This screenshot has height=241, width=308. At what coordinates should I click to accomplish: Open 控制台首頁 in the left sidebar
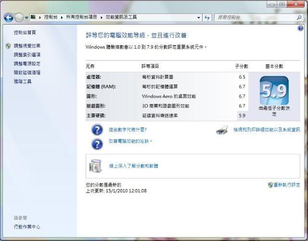[25, 33]
